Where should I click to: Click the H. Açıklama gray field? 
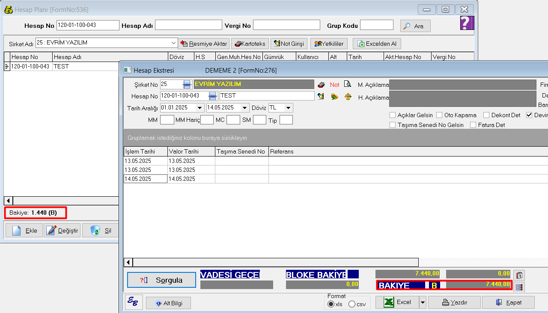(x=462, y=99)
